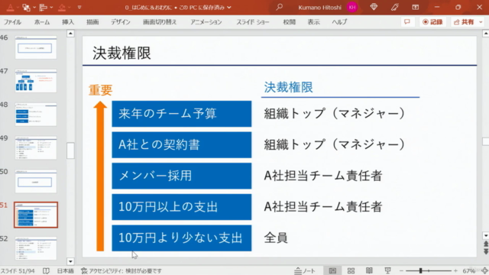Viewport: 489px width, 275px height.
Task: Select slide 49 thumbnail
Action: click(36, 147)
